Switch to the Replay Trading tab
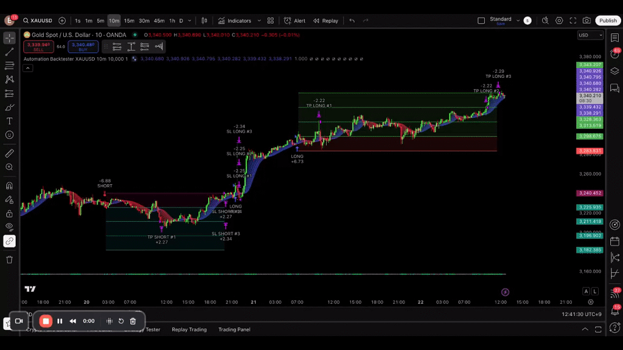The height and width of the screenshot is (350, 623). 189,329
